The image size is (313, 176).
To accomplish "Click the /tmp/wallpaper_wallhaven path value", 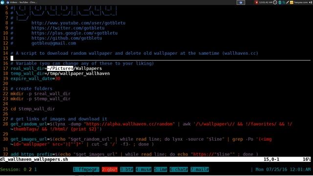I will point(78,73).
